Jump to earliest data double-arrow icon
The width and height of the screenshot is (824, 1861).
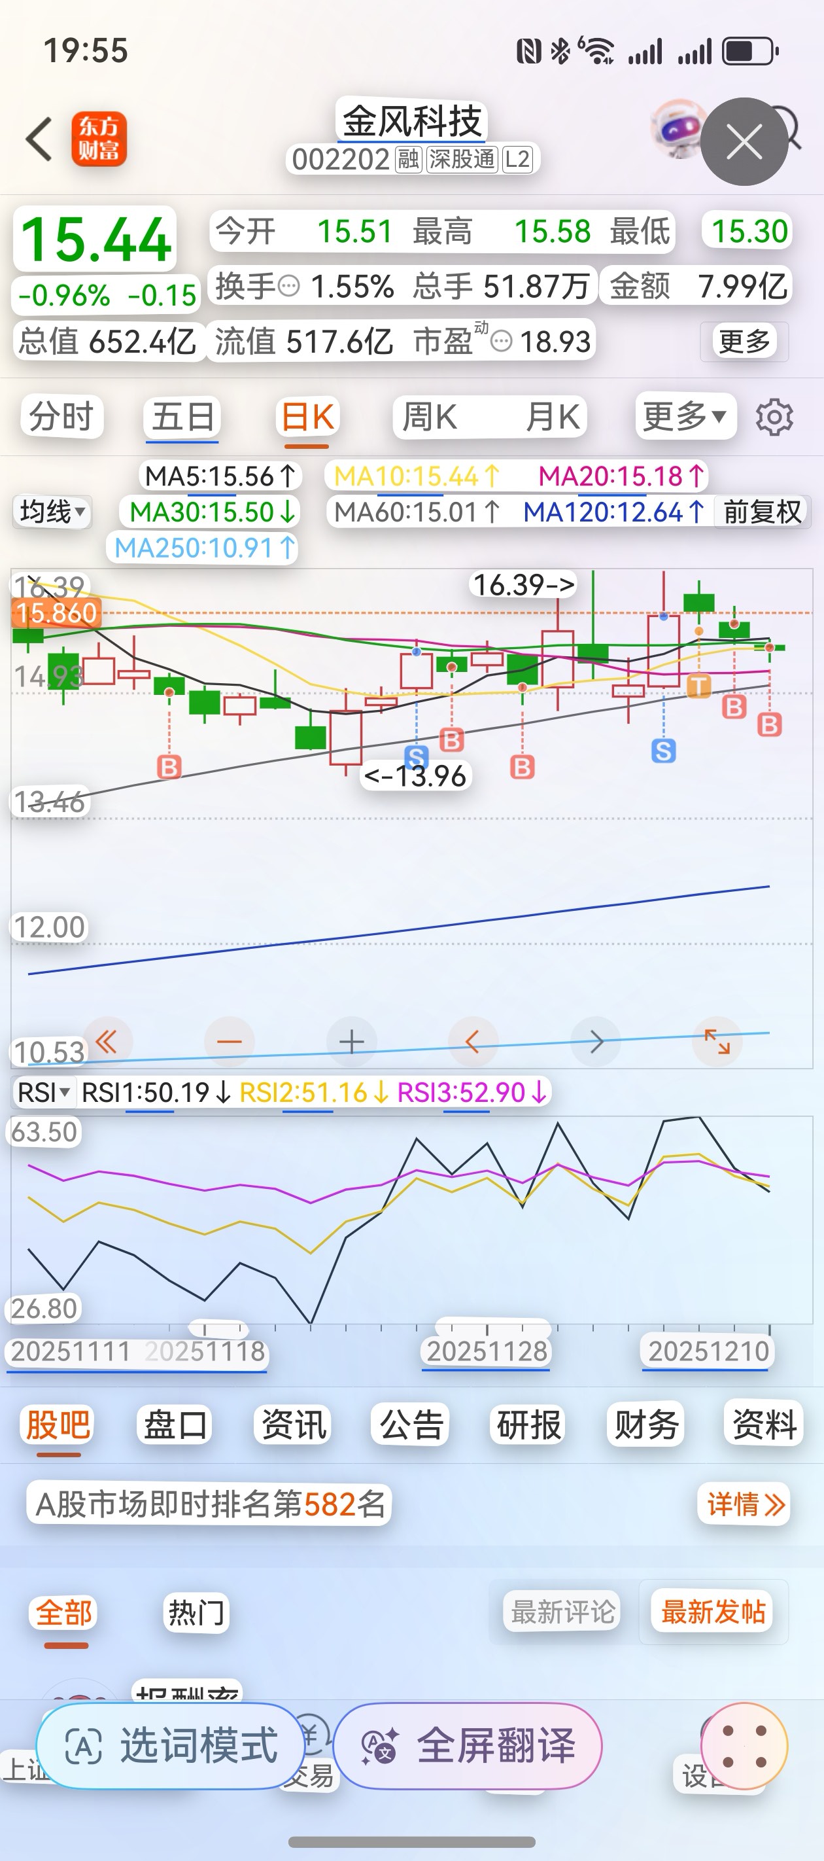[107, 1042]
